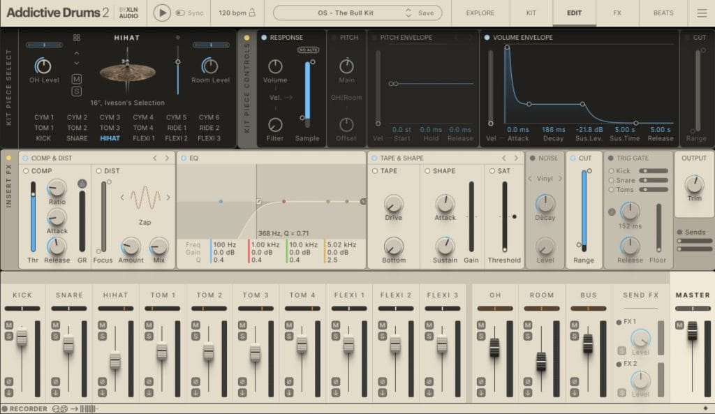Select the SNARE kit piece
Image resolution: width=715 pixels, height=414 pixels.
point(77,138)
